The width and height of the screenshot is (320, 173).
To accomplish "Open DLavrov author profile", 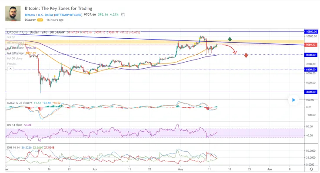I will point(30,20).
